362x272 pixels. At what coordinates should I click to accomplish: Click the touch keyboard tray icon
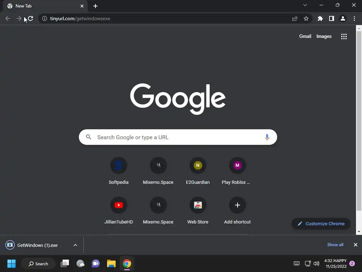point(297,263)
